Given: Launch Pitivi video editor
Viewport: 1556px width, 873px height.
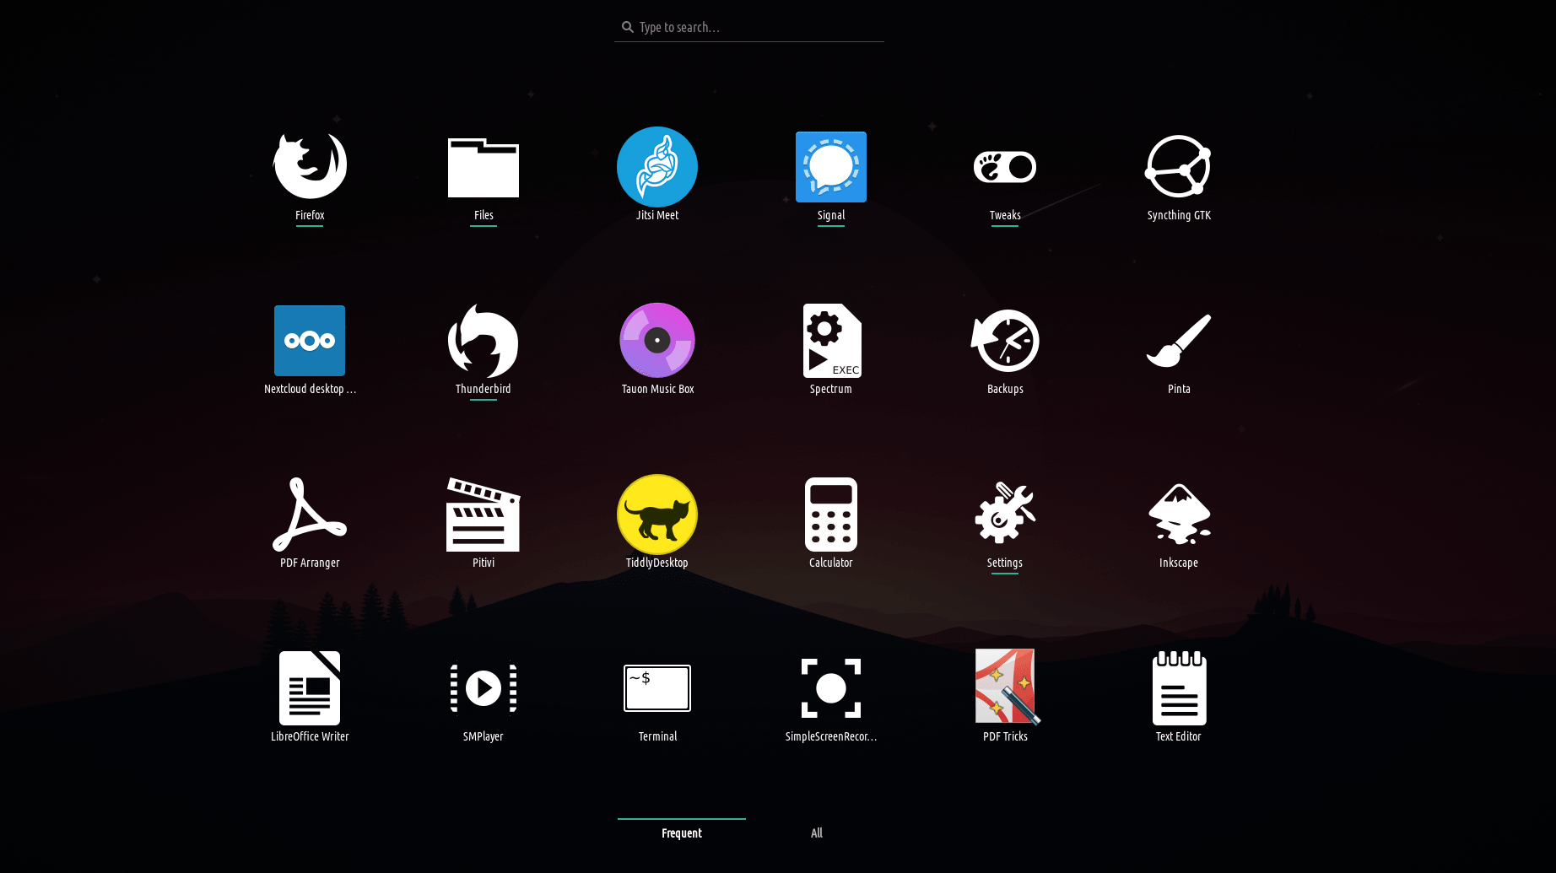Looking at the screenshot, I should point(483,515).
